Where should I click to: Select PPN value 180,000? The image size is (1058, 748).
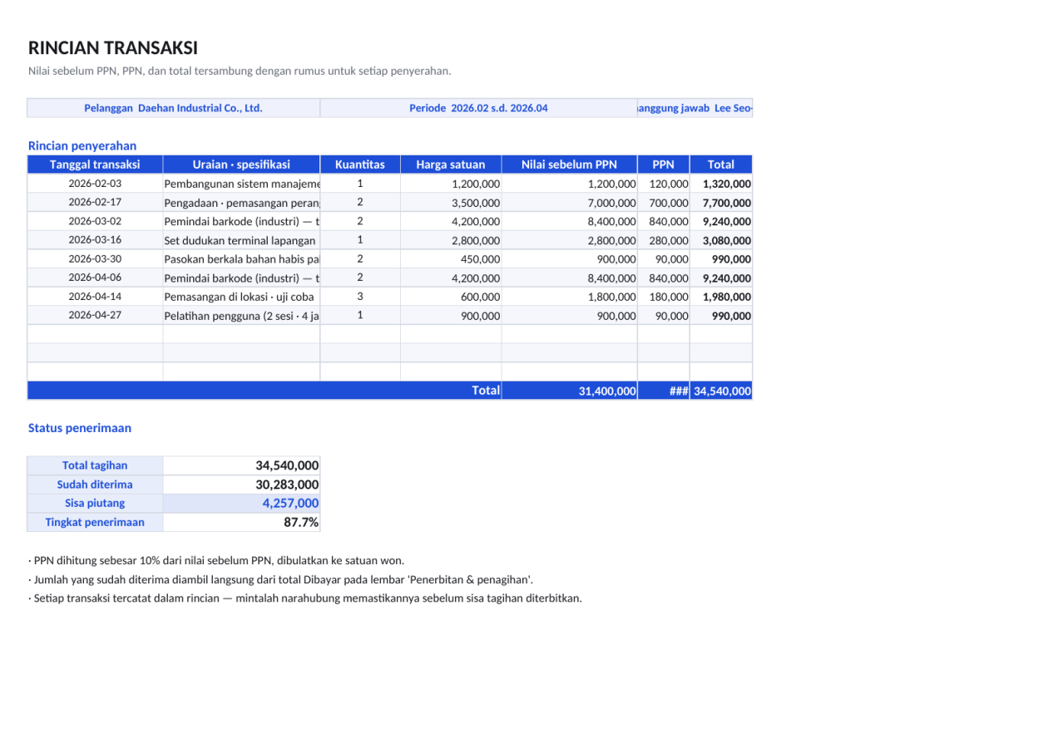click(664, 297)
